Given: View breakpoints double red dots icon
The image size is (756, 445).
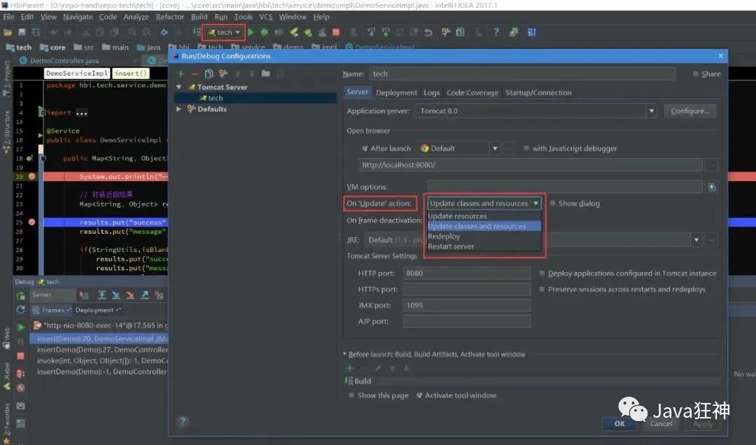Looking at the screenshot, I should click(20, 374).
